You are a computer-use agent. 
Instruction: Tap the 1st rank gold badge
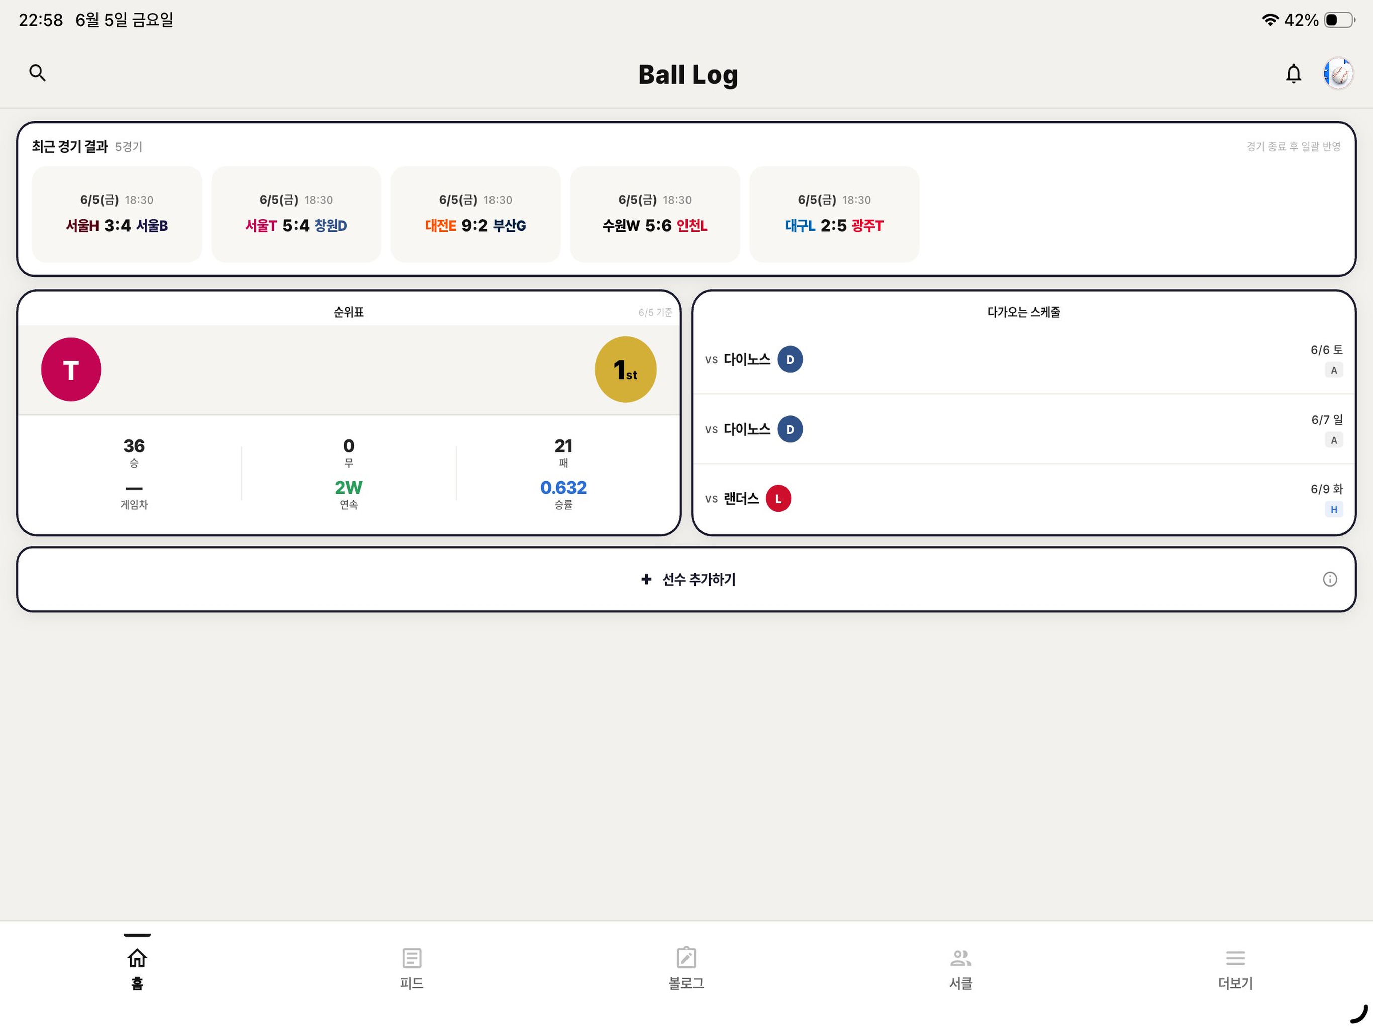click(625, 369)
